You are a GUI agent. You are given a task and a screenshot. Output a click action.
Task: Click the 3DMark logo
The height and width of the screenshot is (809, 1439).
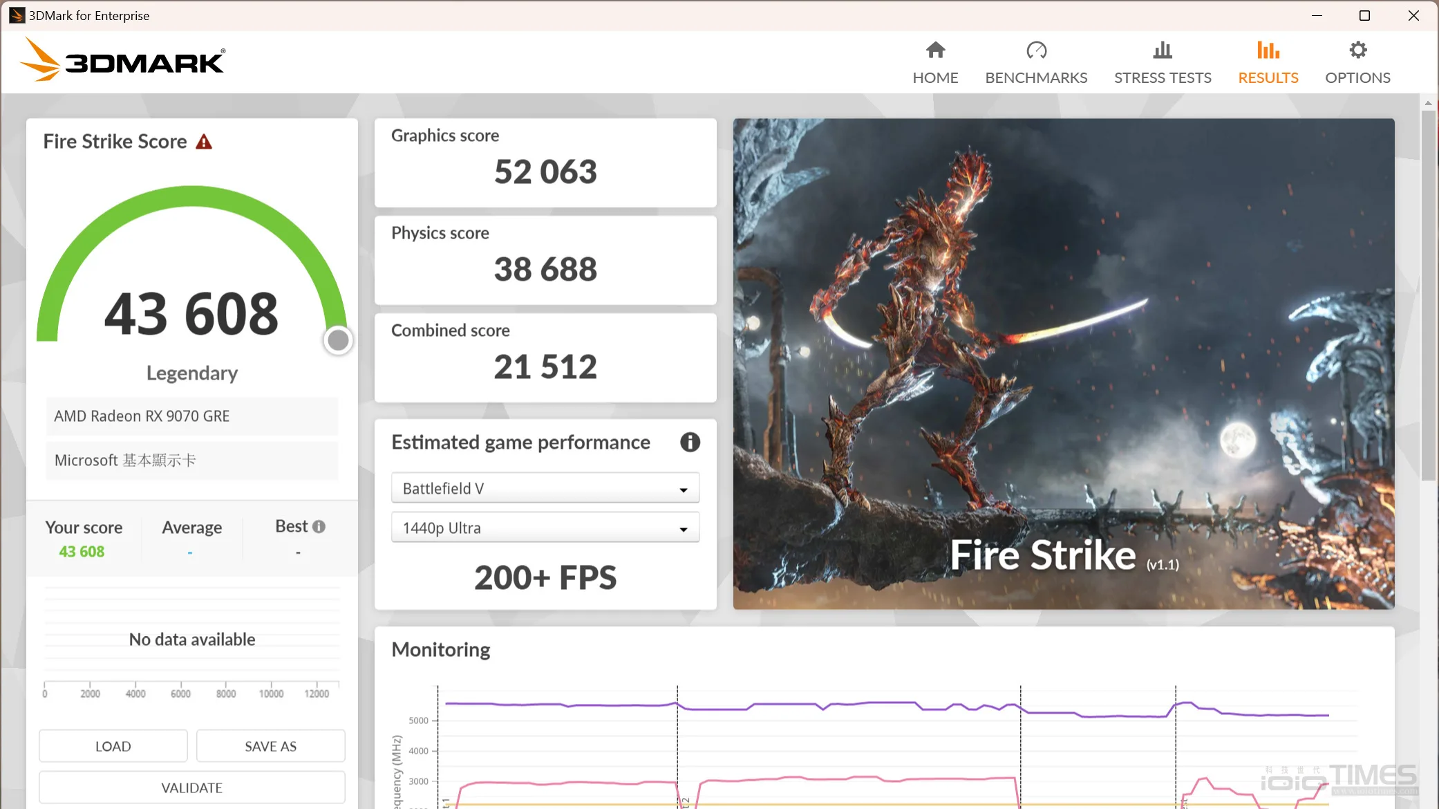(x=123, y=60)
